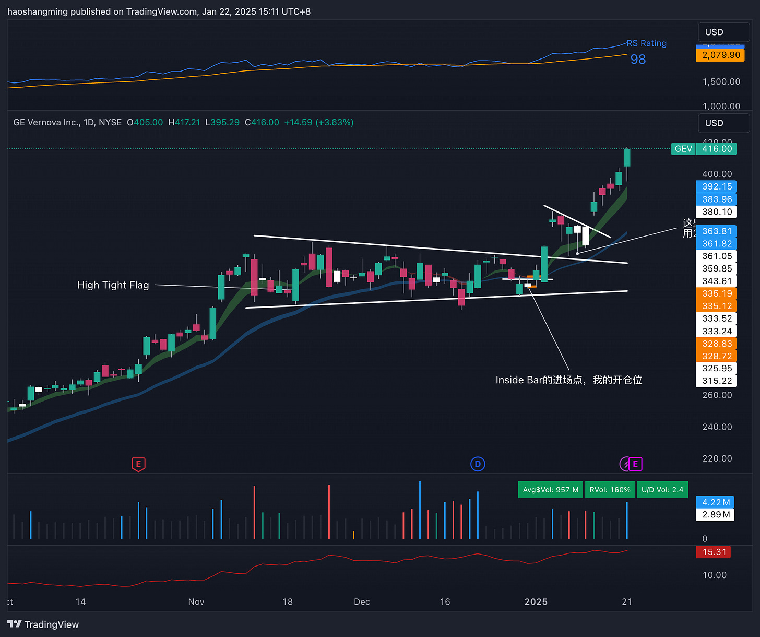Select the Inside Bar entry point annotation text
This screenshot has width=760, height=637.
click(x=569, y=380)
